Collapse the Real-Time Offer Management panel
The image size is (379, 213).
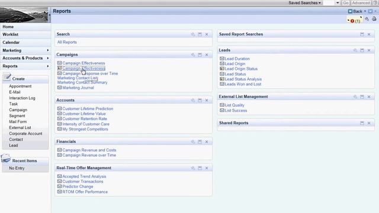[x=200, y=168]
